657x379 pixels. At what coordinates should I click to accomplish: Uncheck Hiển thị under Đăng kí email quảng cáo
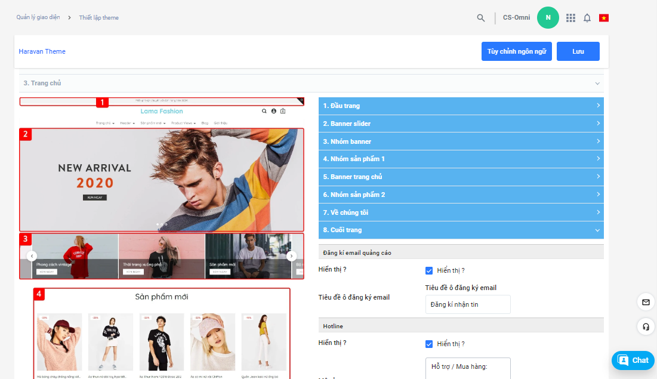coord(429,270)
